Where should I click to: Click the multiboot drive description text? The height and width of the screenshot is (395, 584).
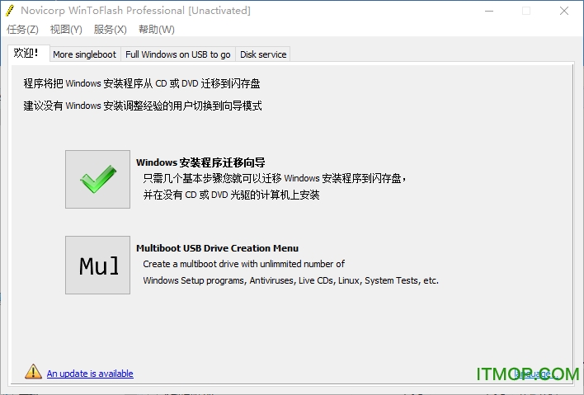244,264
